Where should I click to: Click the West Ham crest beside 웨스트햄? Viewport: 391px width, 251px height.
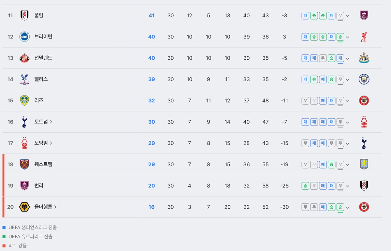pos(24,164)
